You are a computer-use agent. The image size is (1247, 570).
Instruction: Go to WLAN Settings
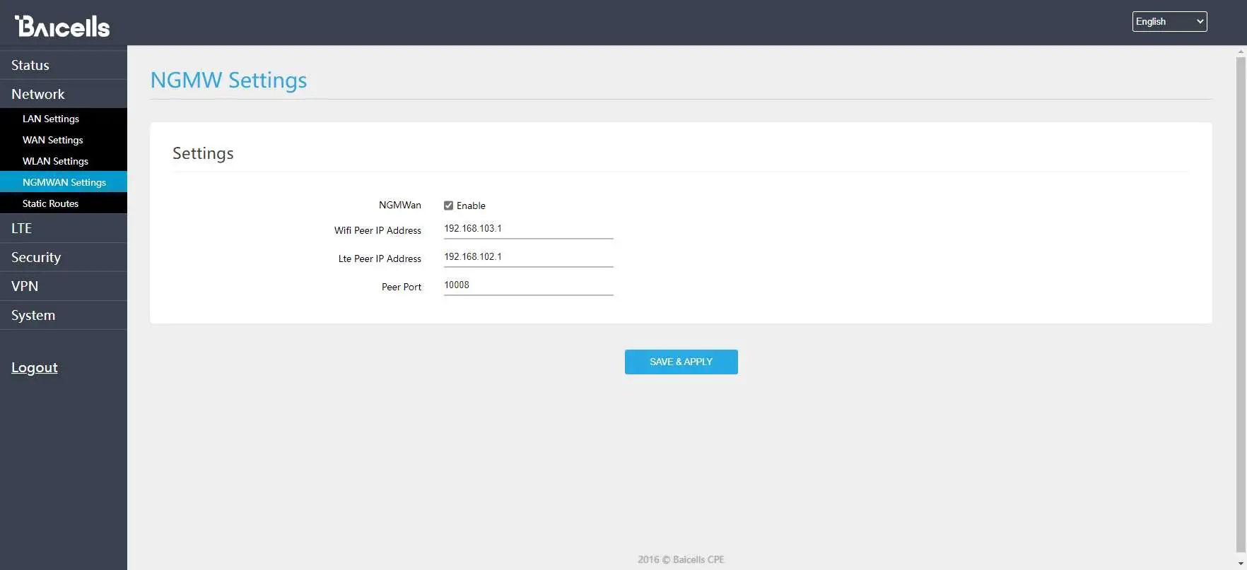(64, 161)
